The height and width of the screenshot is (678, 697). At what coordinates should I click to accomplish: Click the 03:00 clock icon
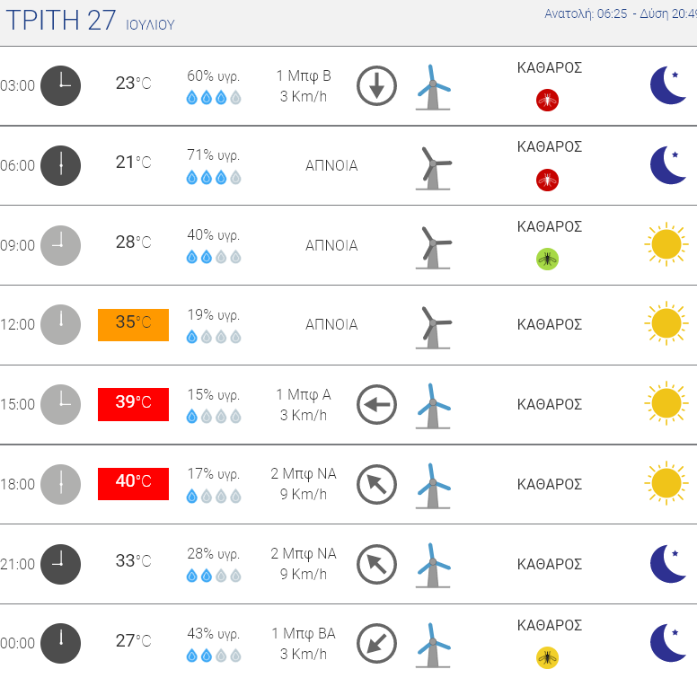(61, 86)
